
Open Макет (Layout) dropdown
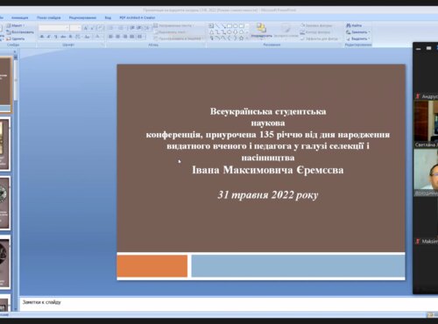[x=15, y=25]
